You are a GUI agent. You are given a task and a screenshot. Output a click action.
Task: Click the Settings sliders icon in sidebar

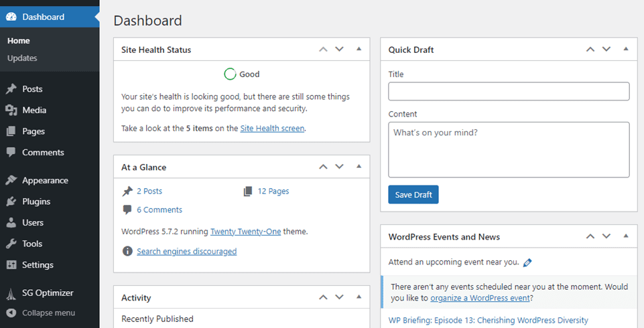(x=11, y=265)
